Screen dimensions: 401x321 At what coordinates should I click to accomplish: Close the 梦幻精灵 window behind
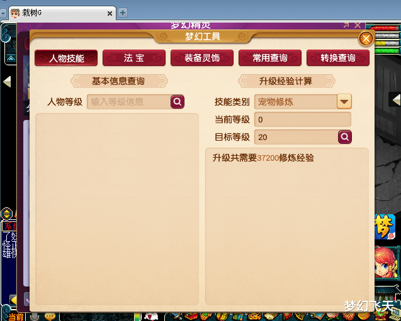pos(358,25)
